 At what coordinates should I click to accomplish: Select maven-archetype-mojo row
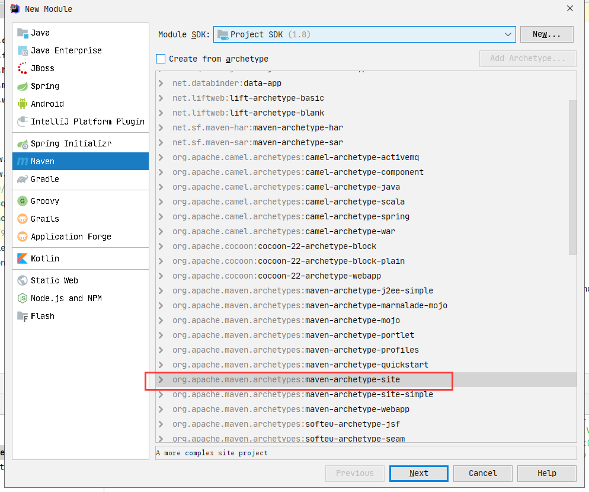tap(366, 321)
